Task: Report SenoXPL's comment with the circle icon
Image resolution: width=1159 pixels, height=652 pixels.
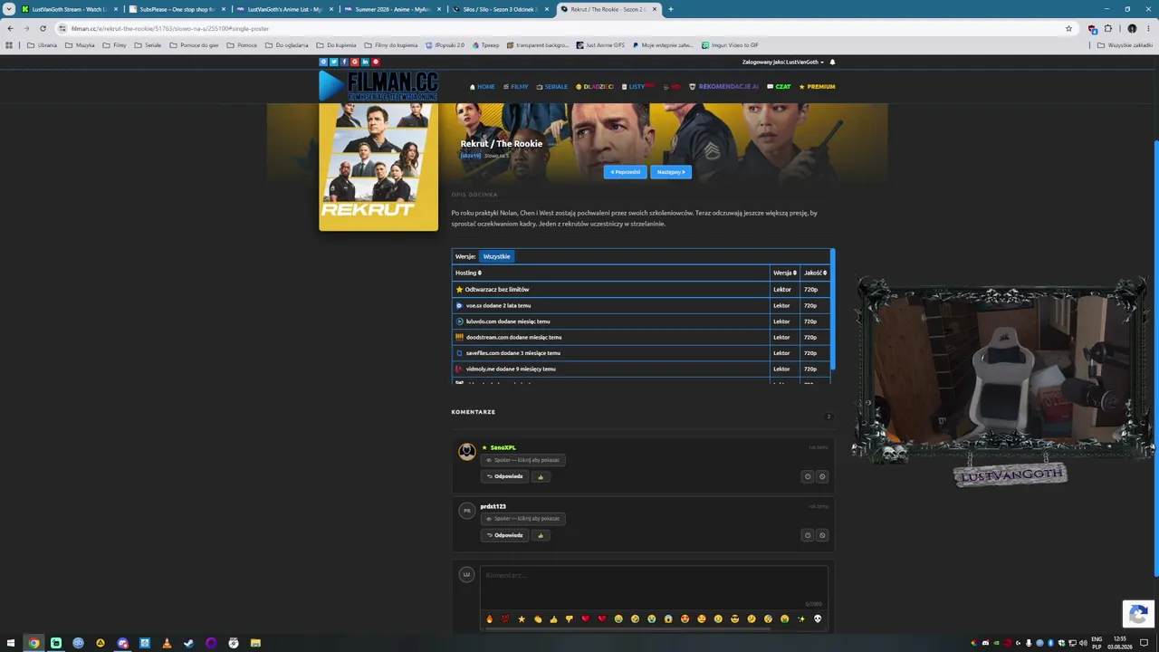Action: tap(808, 476)
